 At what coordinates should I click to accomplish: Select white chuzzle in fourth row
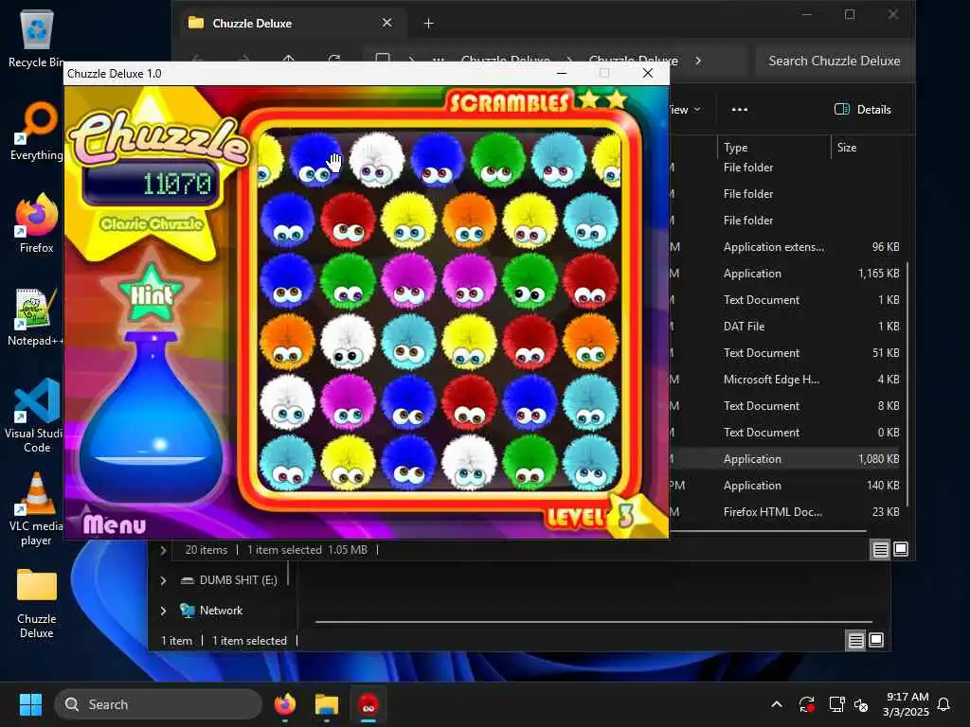tap(348, 342)
